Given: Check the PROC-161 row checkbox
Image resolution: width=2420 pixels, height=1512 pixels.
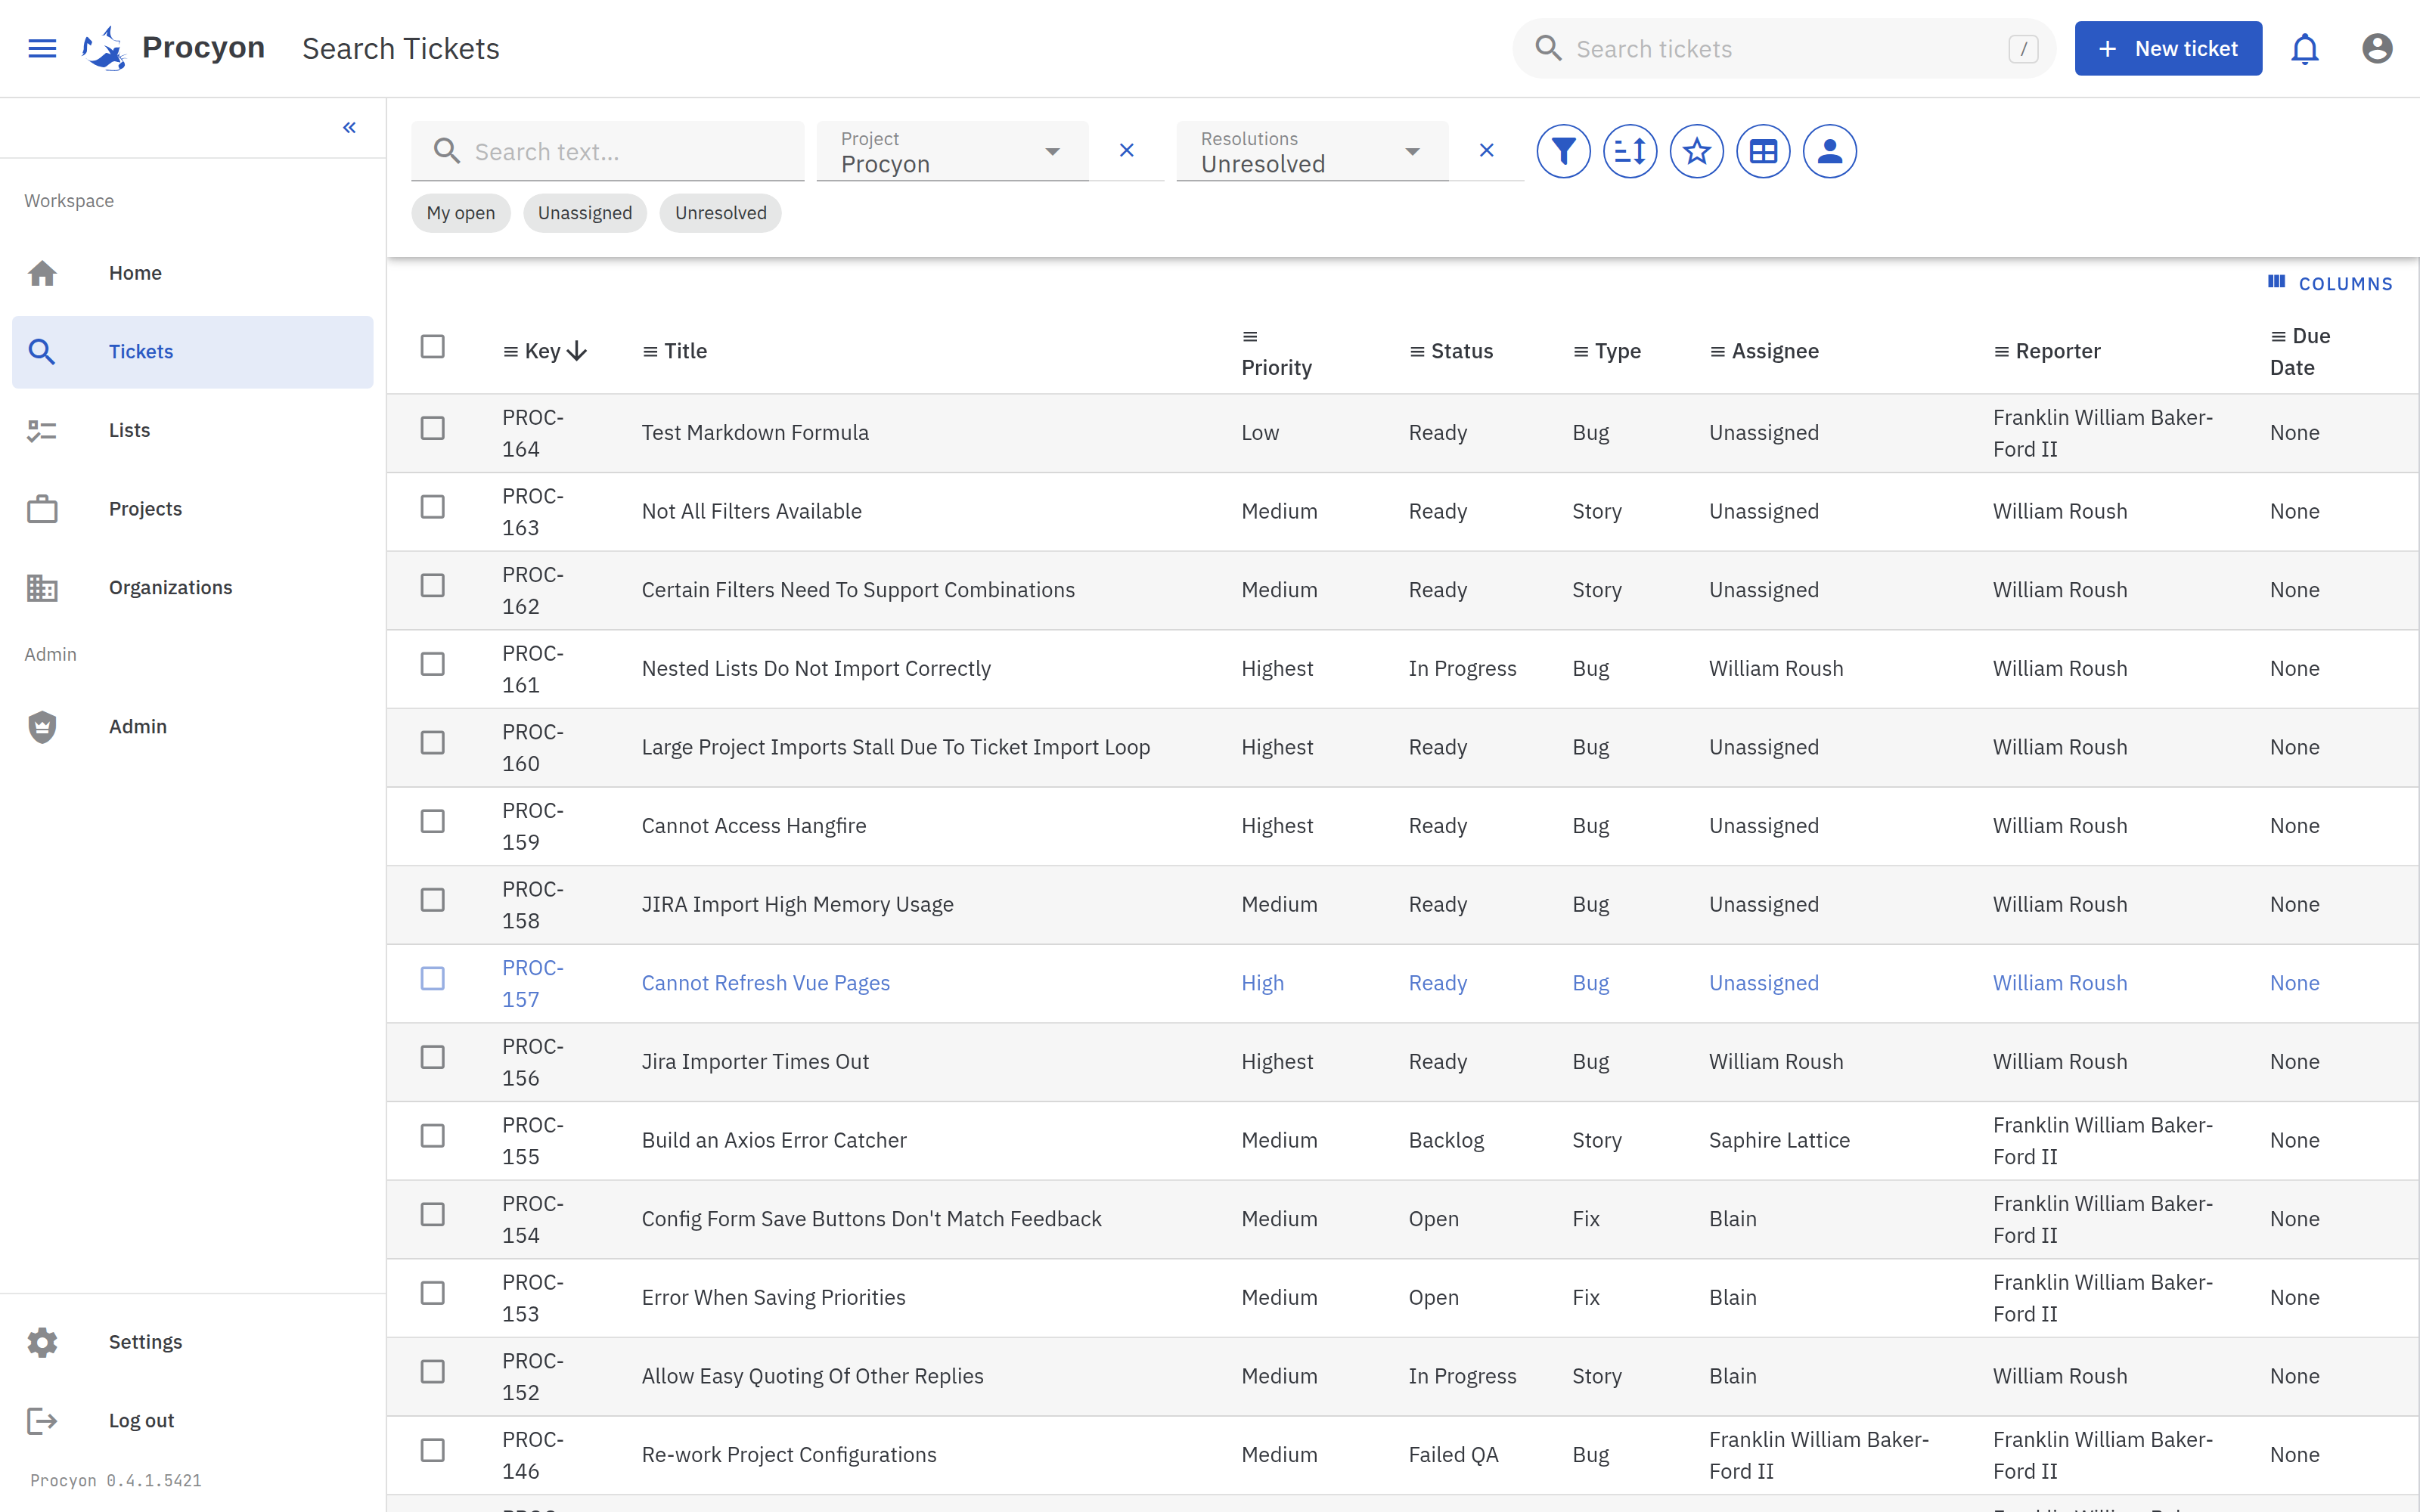Looking at the screenshot, I should [433, 664].
